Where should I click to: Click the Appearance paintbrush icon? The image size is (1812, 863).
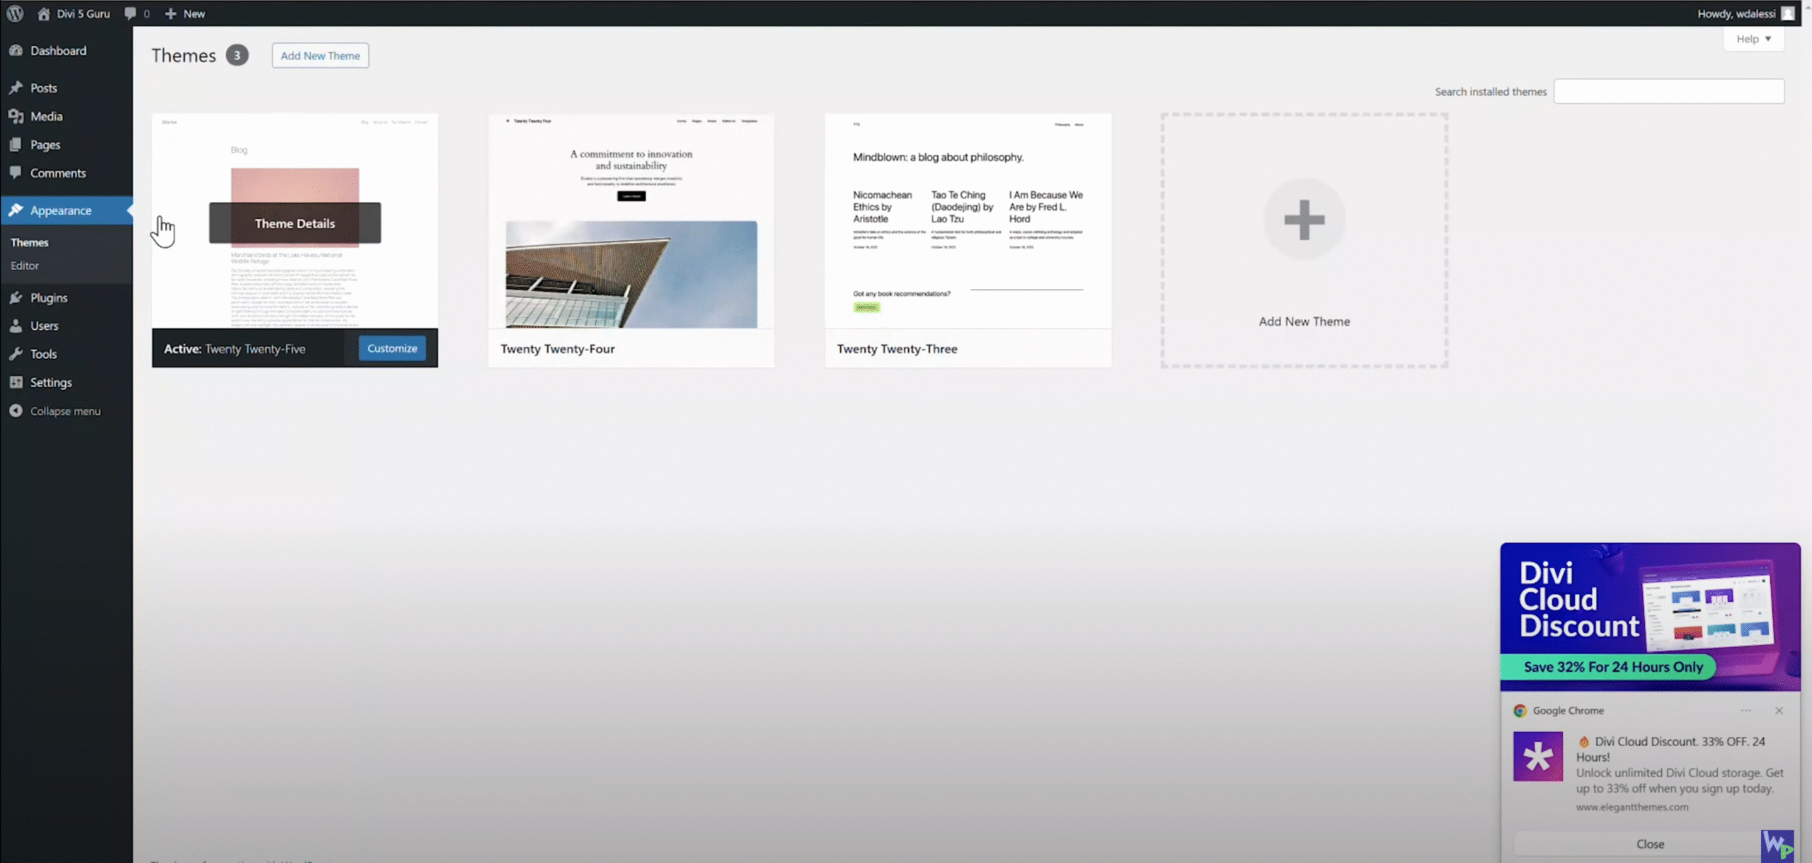[x=16, y=210]
